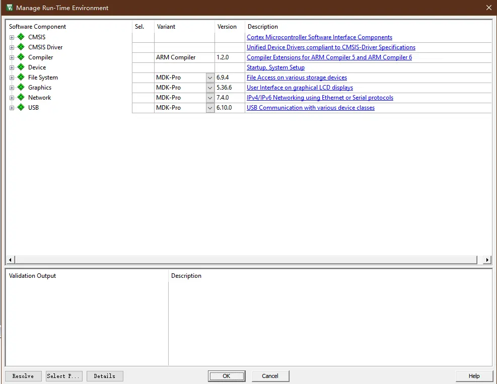Click the USB component green icon
This screenshot has width=497, height=384.
(21, 108)
